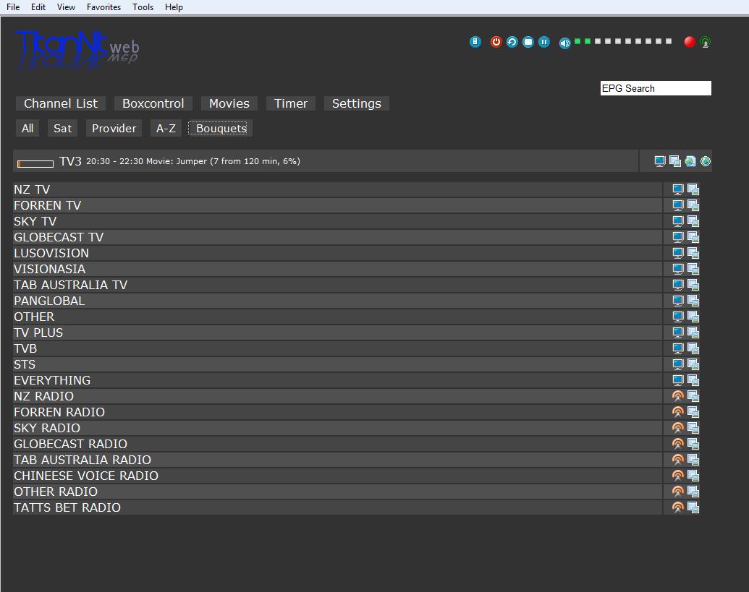
Task: Click the green antenna signal icon
Action: point(706,42)
